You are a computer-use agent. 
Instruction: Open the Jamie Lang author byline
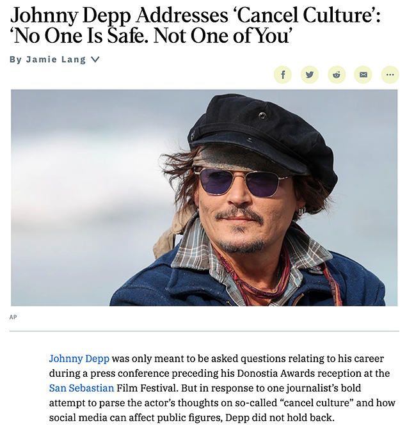[56, 59]
